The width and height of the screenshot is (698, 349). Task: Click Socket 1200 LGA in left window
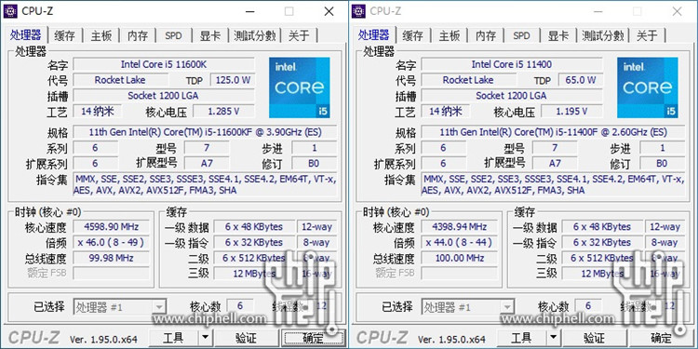point(164,96)
